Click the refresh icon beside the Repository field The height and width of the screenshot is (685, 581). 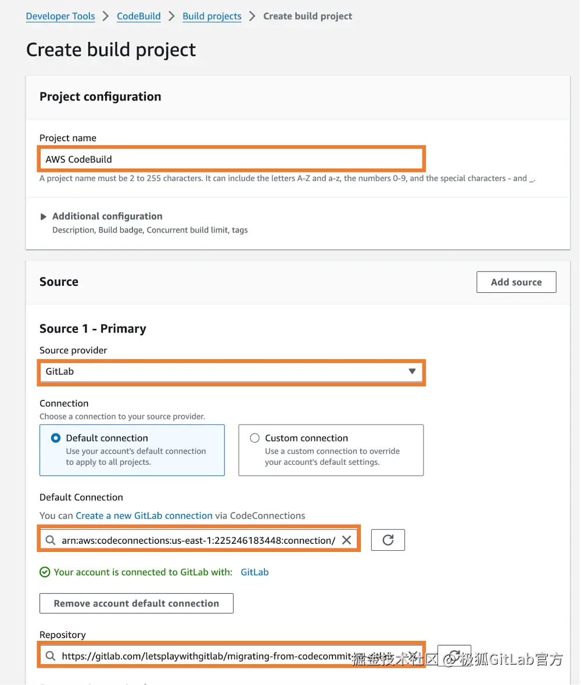coord(454,654)
